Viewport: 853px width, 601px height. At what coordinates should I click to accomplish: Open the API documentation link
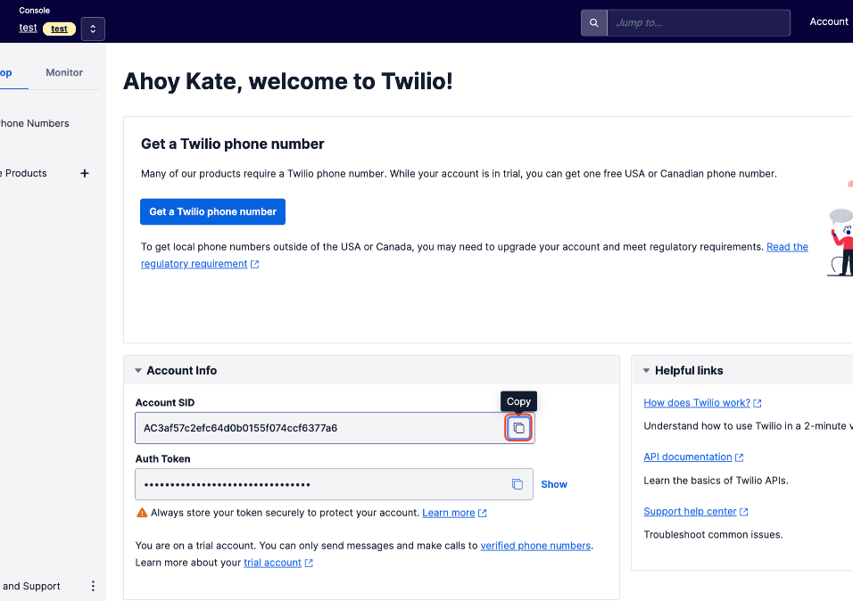688,457
